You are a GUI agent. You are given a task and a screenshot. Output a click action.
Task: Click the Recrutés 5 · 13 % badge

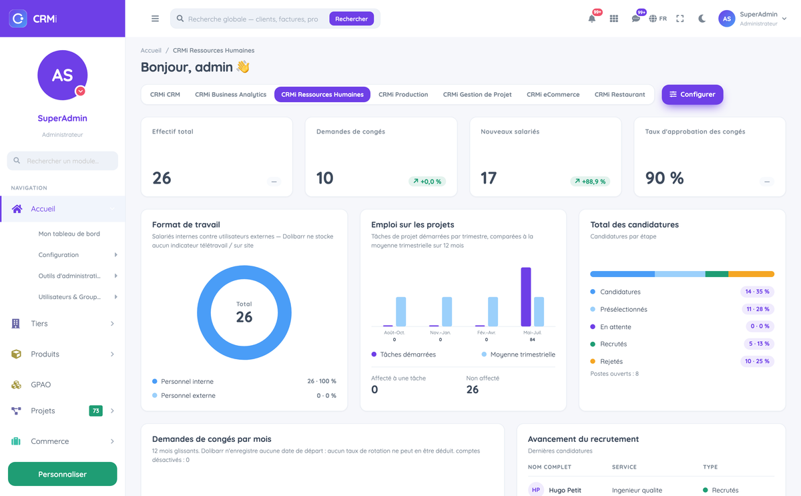coord(758,344)
